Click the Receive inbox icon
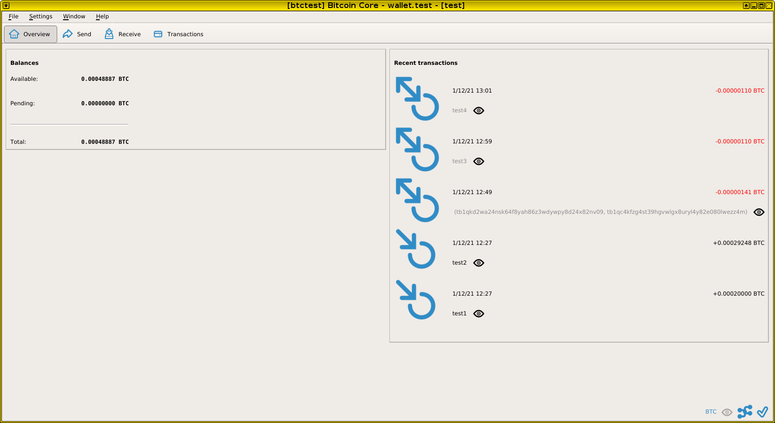The image size is (775, 423). click(x=109, y=34)
